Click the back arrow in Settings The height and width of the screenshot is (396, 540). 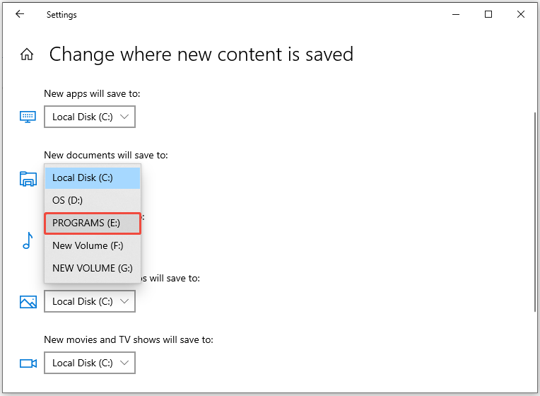click(x=20, y=14)
